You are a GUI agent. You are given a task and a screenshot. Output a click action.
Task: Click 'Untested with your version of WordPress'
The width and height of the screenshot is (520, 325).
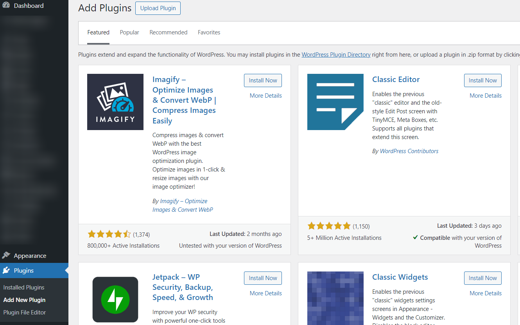tap(230, 246)
